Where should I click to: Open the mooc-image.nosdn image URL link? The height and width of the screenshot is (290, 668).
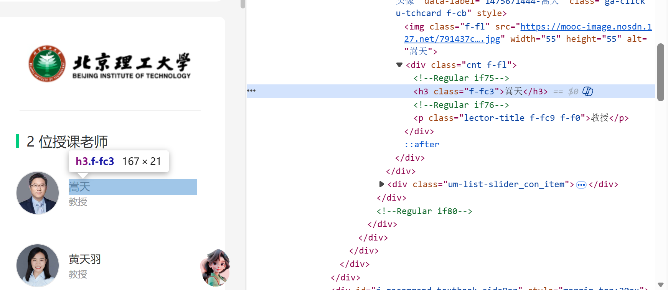click(528, 33)
